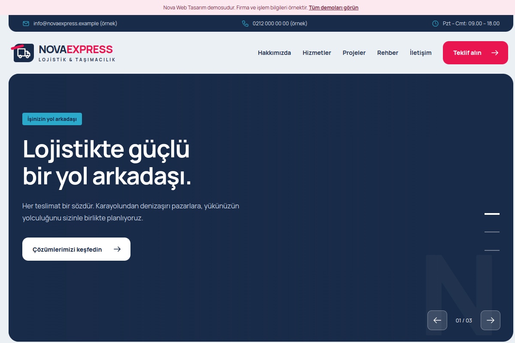Image resolution: width=515 pixels, height=343 pixels.
Task: Click the İşinizin yol arkadaşı badge
Action: pyautogui.click(x=52, y=119)
